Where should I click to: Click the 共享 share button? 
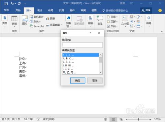146,10
